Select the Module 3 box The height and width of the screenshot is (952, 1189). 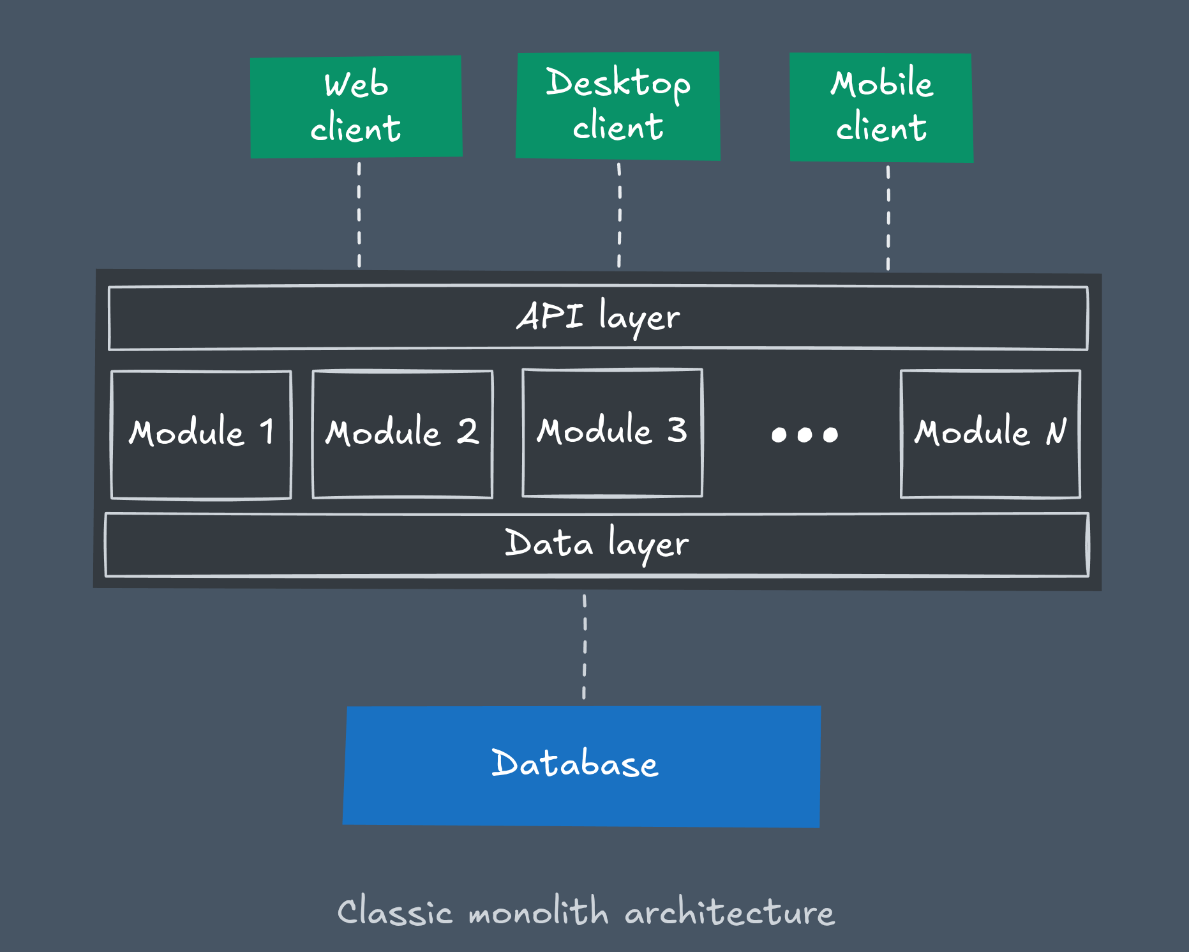click(x=612, y=433)
